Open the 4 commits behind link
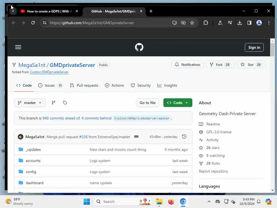The image size is (277, 208). coord(96,118)
